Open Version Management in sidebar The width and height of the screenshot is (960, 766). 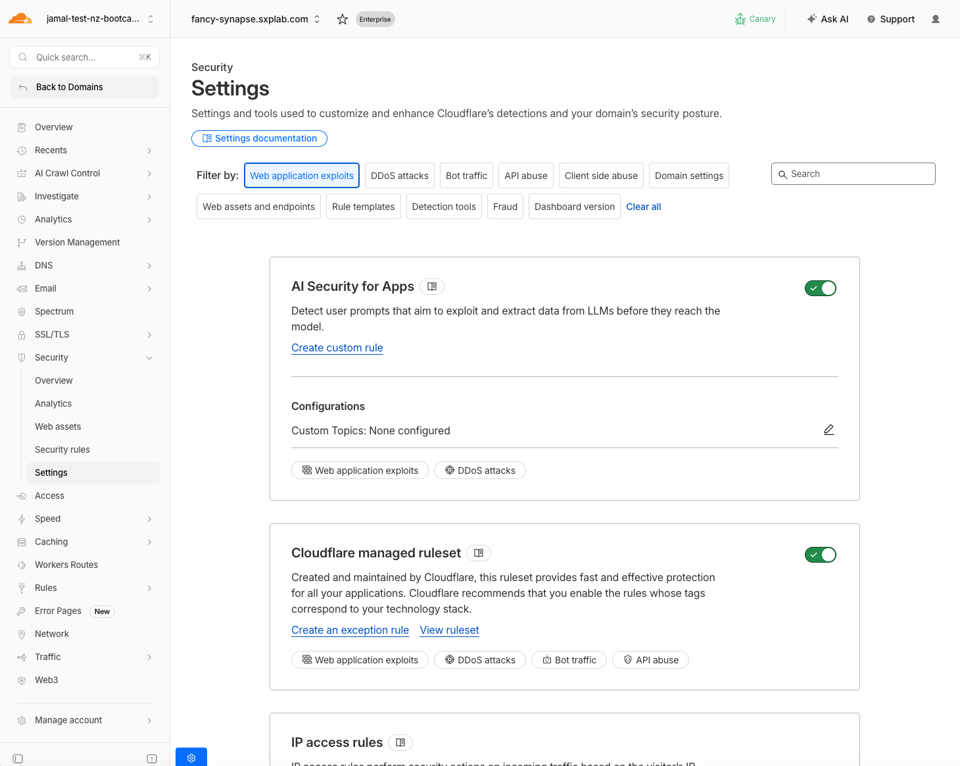78,242
